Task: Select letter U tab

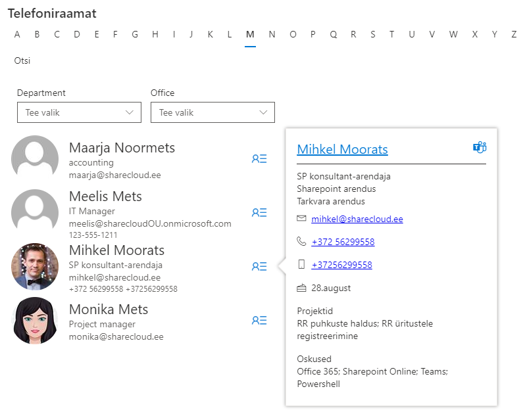Action: [x=412, y=34]
